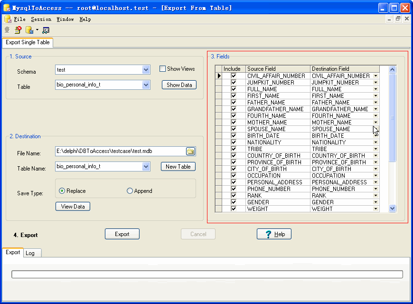Screen dimensions: 413x304
Task: Click the fields grid vertical scrollbar thumb
Action: tap(392, 118)
